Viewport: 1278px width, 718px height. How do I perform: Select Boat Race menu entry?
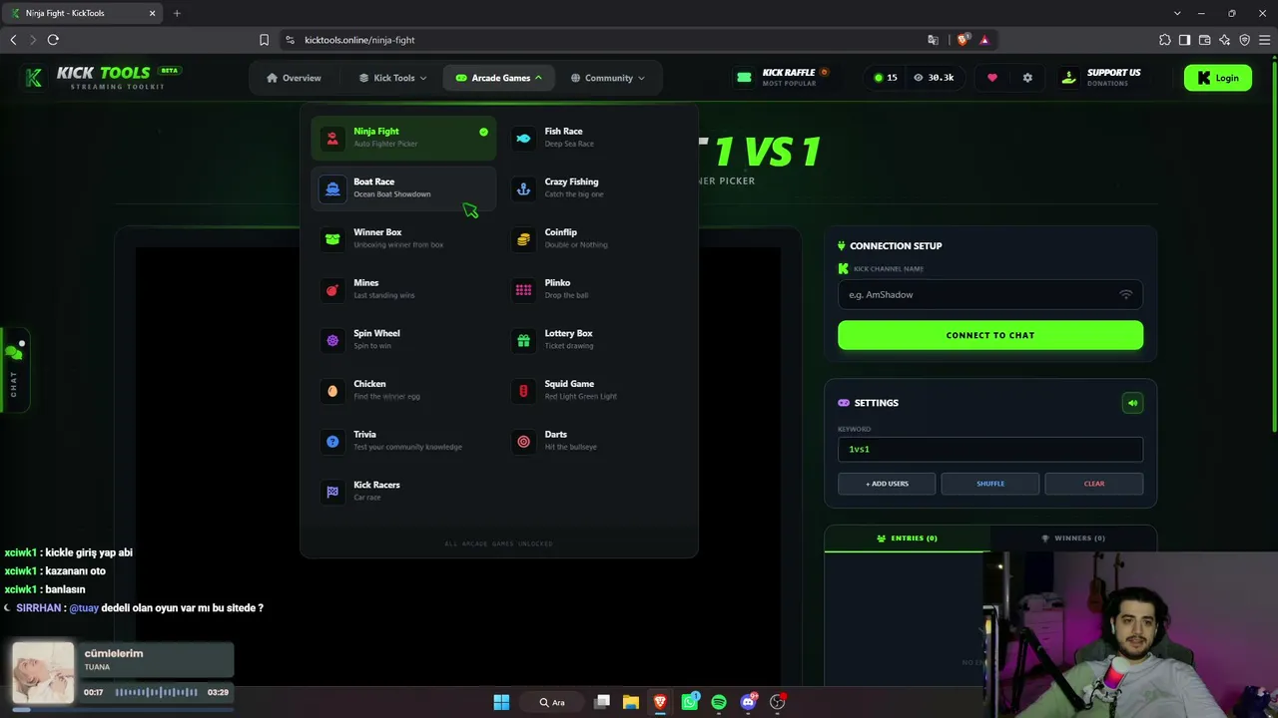pyautogui.click(x=404, y=187)
